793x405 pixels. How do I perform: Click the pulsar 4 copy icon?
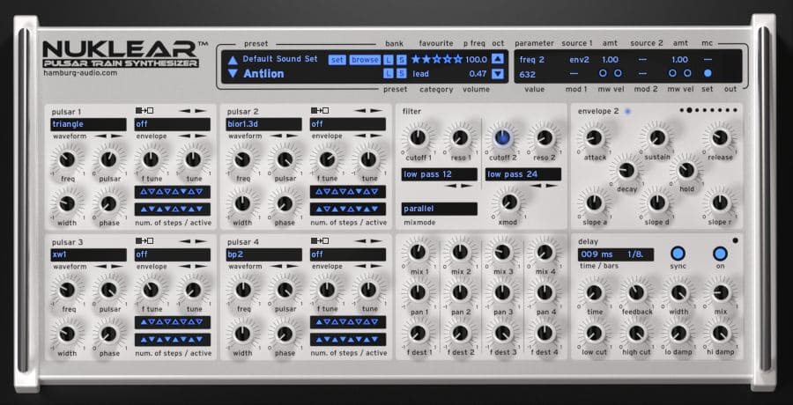point(320,240)
